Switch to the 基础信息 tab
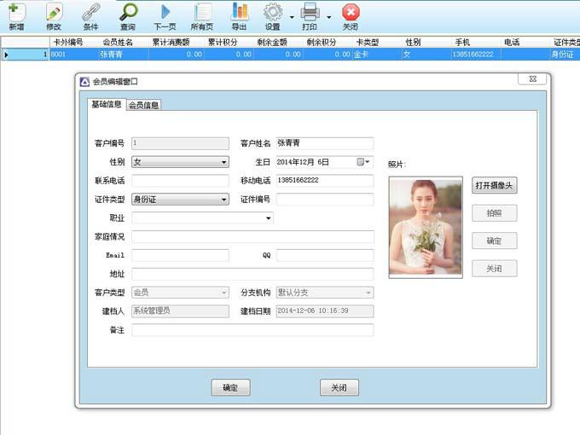This screenshot has height=435, width=580. tap(107, 104)
